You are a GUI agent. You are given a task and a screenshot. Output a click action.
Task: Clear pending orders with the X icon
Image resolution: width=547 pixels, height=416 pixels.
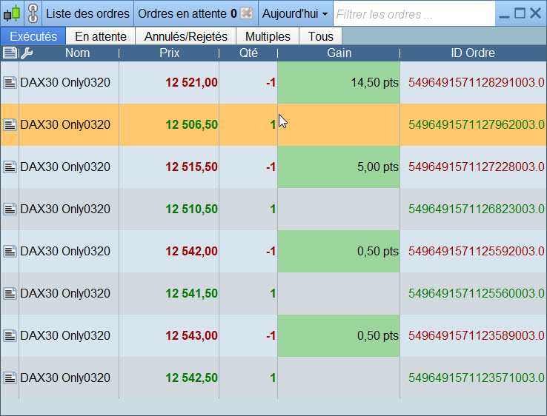point(247,13)
